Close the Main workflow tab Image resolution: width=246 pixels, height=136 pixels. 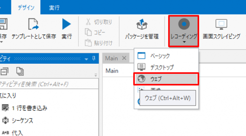(x=124, y=58)
